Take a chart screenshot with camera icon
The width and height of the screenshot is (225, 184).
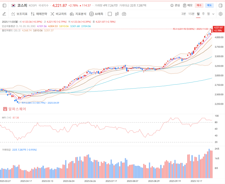pyautogui.click(x=124, y=14)
